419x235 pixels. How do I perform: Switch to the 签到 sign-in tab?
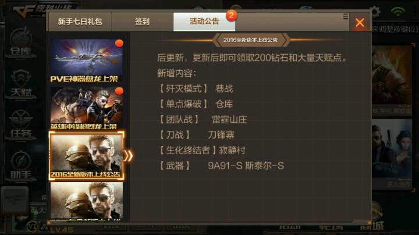[x=142, y=22]
